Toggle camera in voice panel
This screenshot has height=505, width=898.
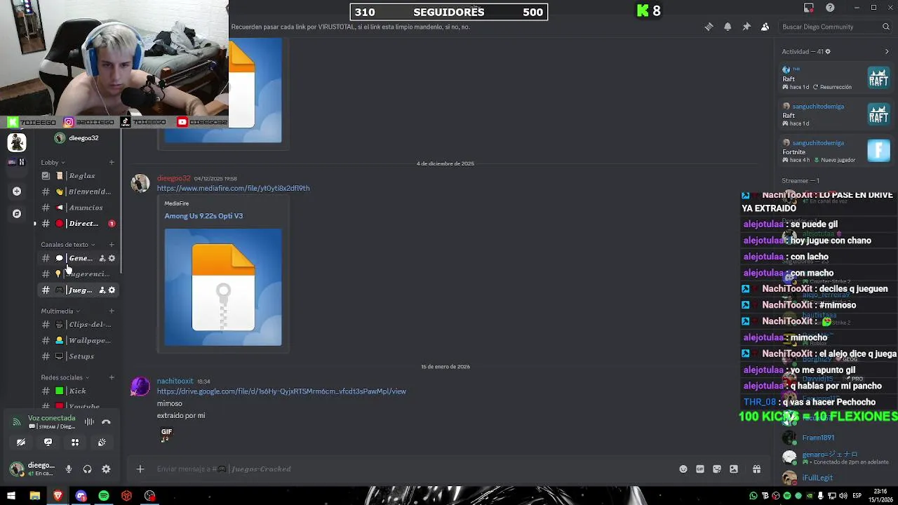point(20,442)
